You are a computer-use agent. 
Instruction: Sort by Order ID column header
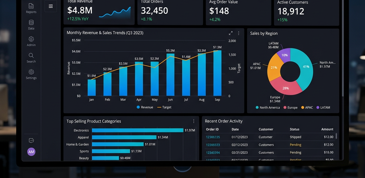(x=212, y=129)
